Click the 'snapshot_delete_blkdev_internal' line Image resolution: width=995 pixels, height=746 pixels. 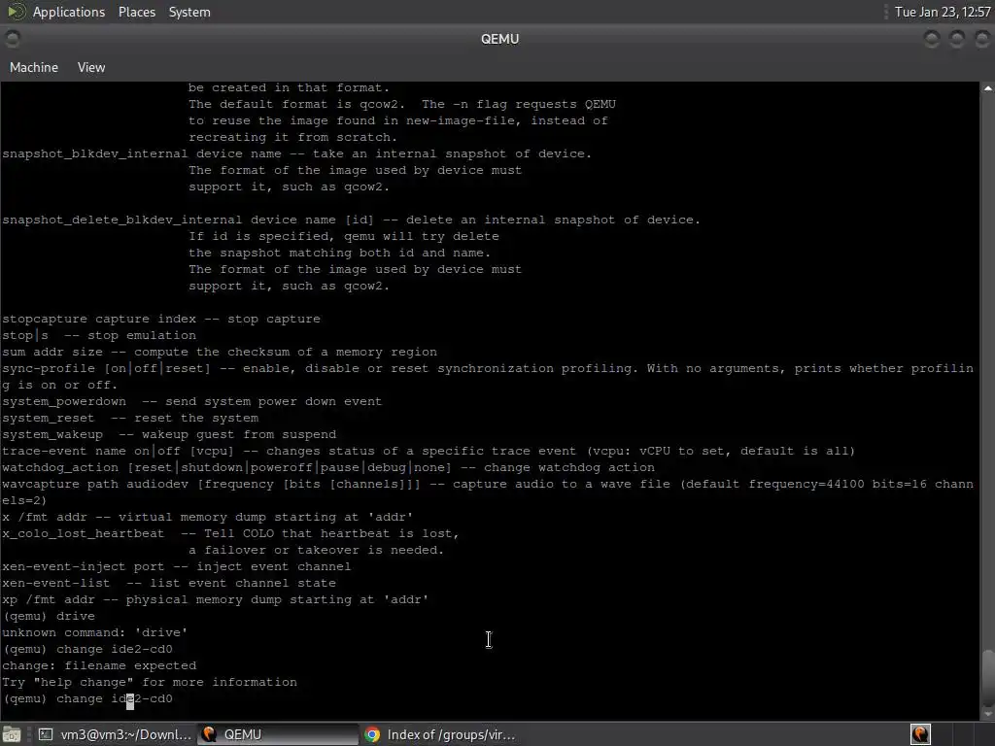coord(351,220)
